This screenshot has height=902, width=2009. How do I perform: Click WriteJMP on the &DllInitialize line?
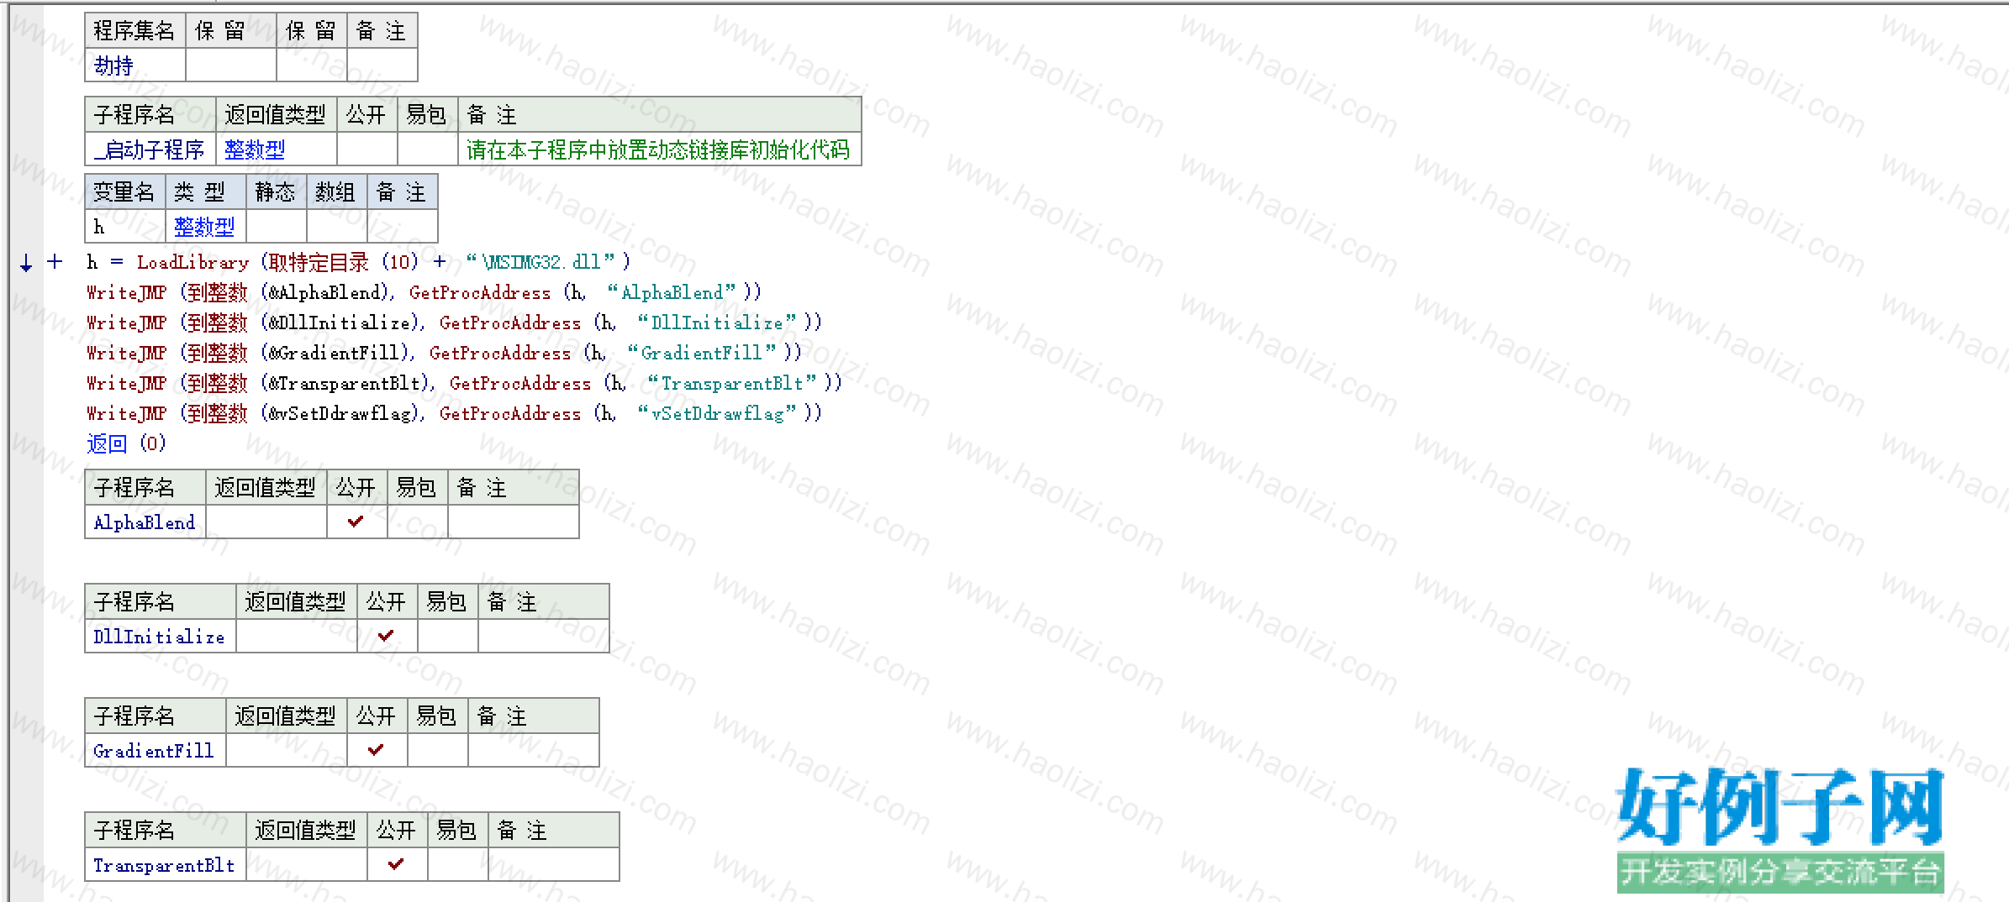pos(127,323)
